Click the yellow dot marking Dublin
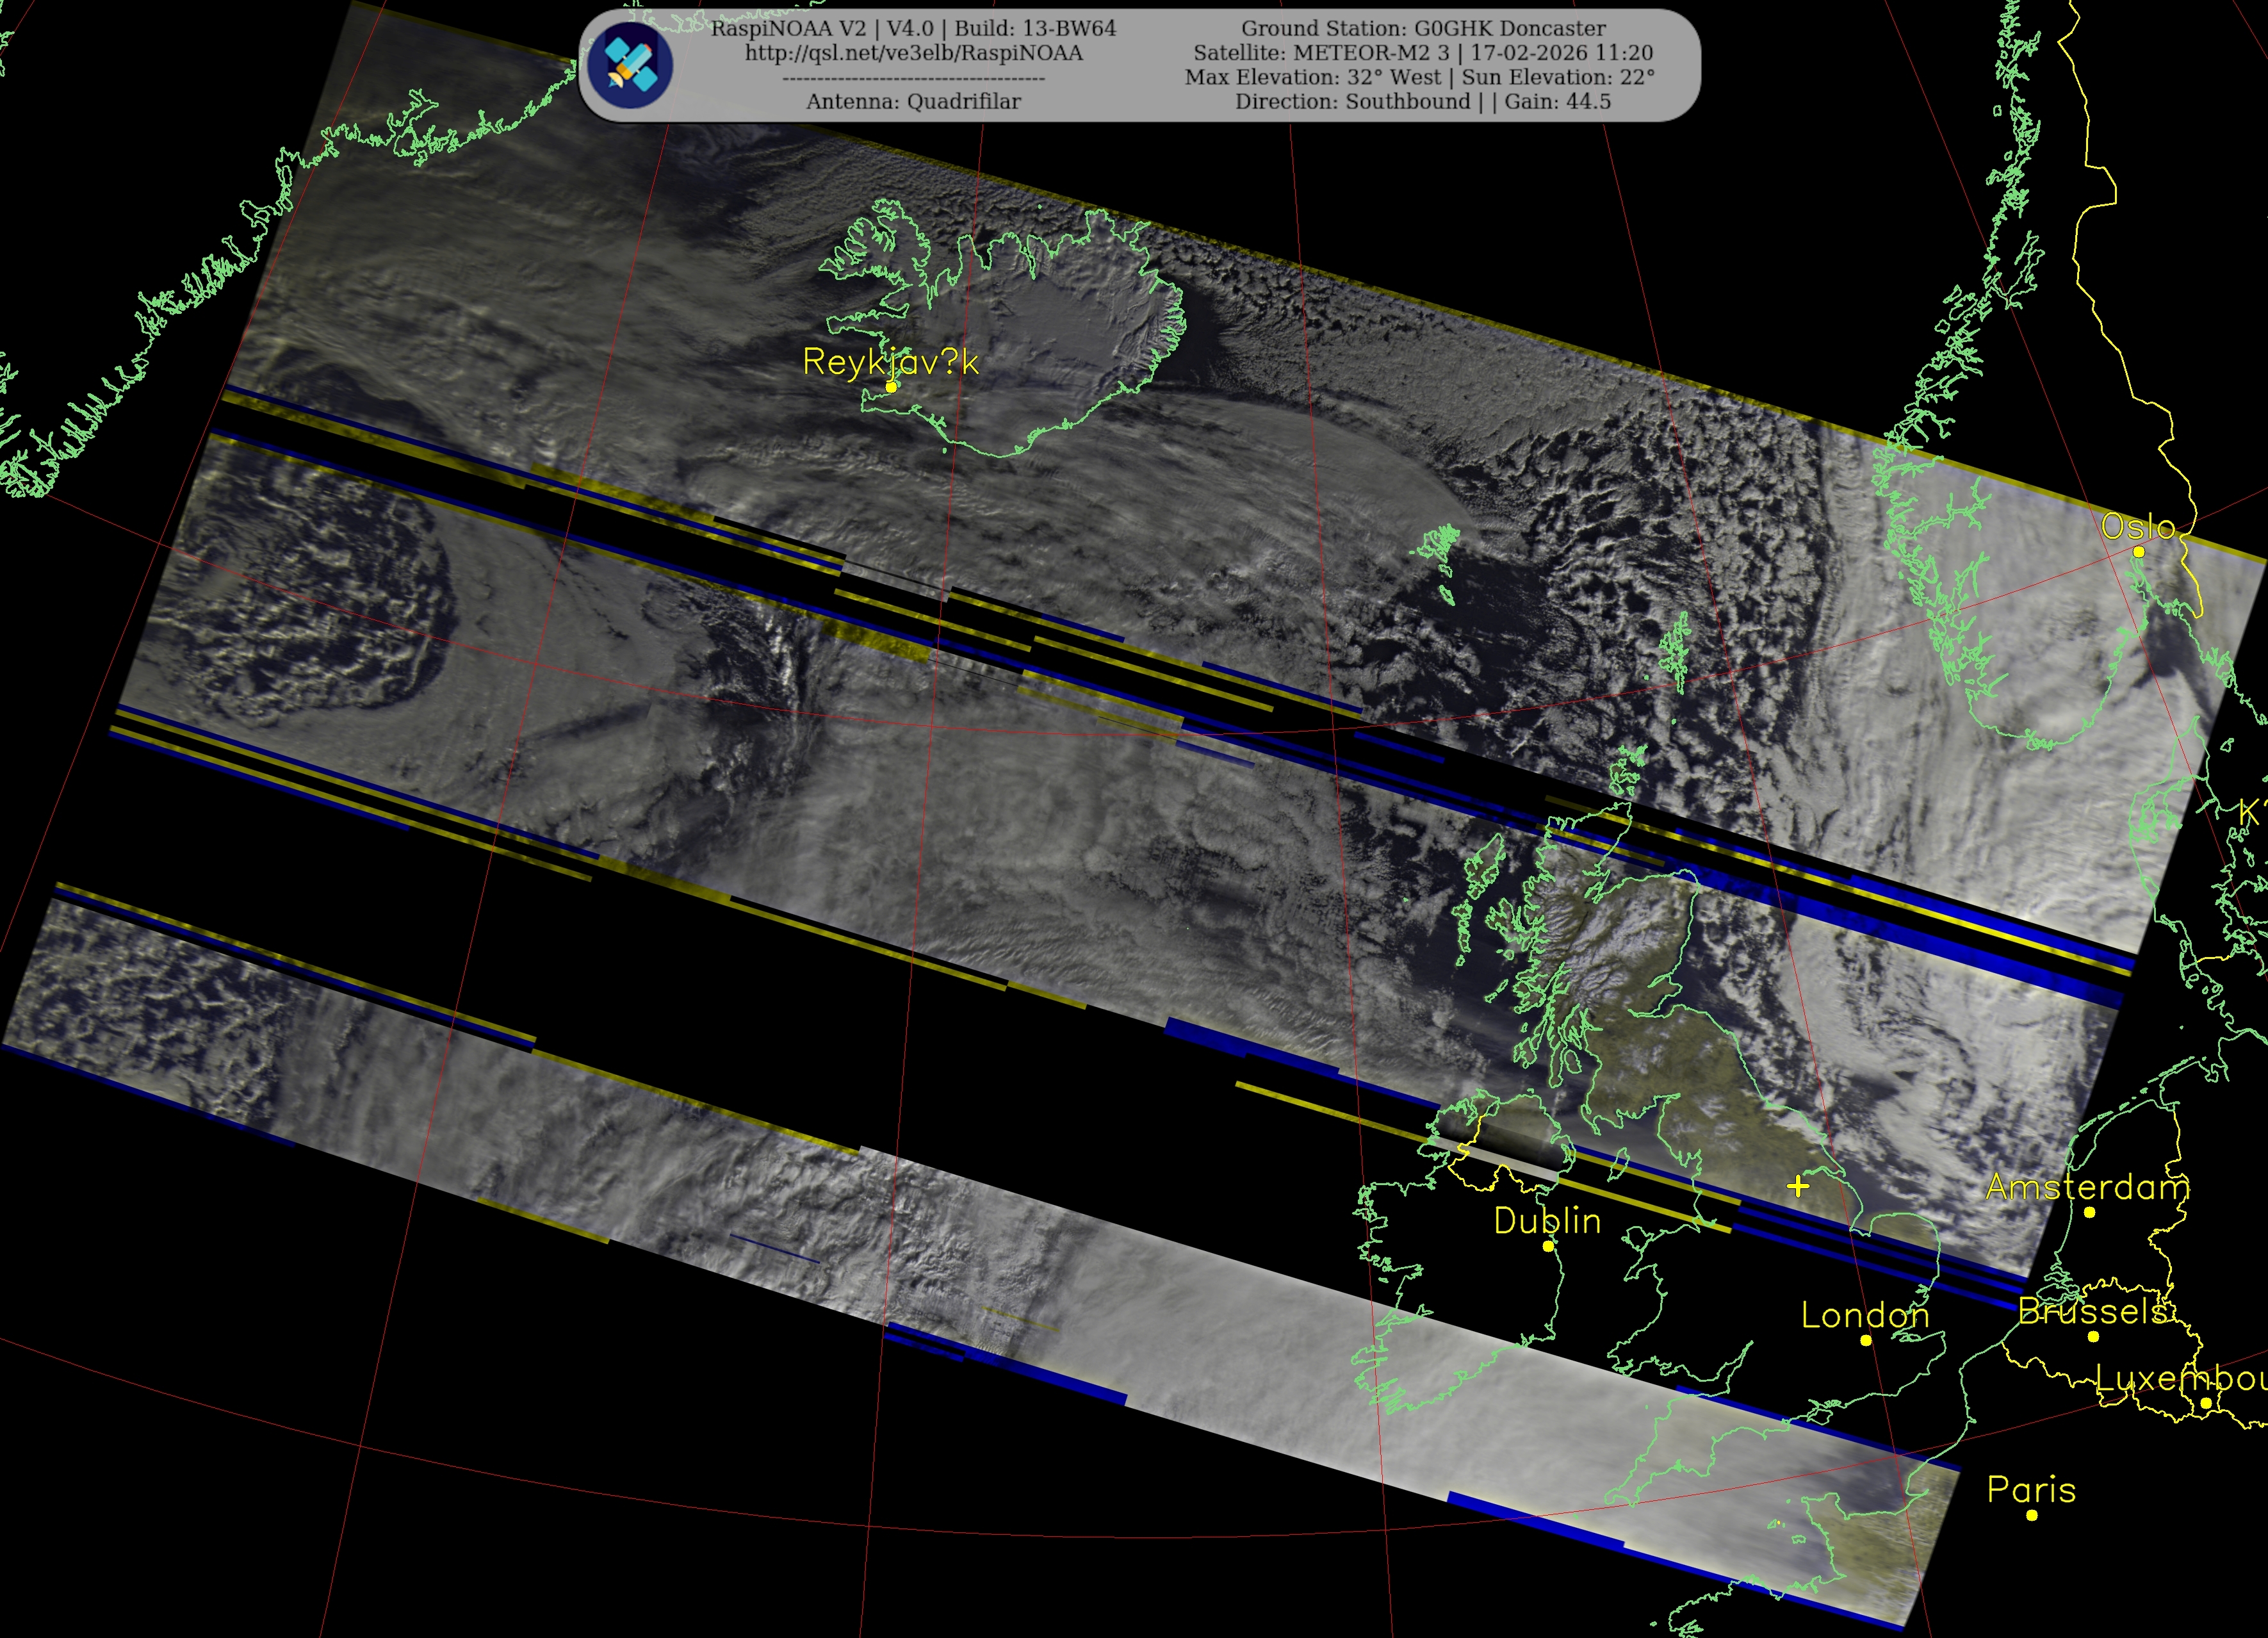This screenshot has width=2268, height=1638. 1548,1246
